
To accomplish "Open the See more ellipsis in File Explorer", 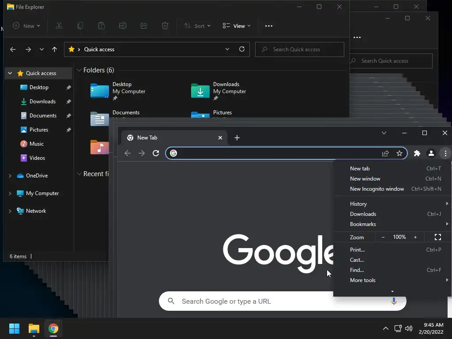I will pos(269,26).
